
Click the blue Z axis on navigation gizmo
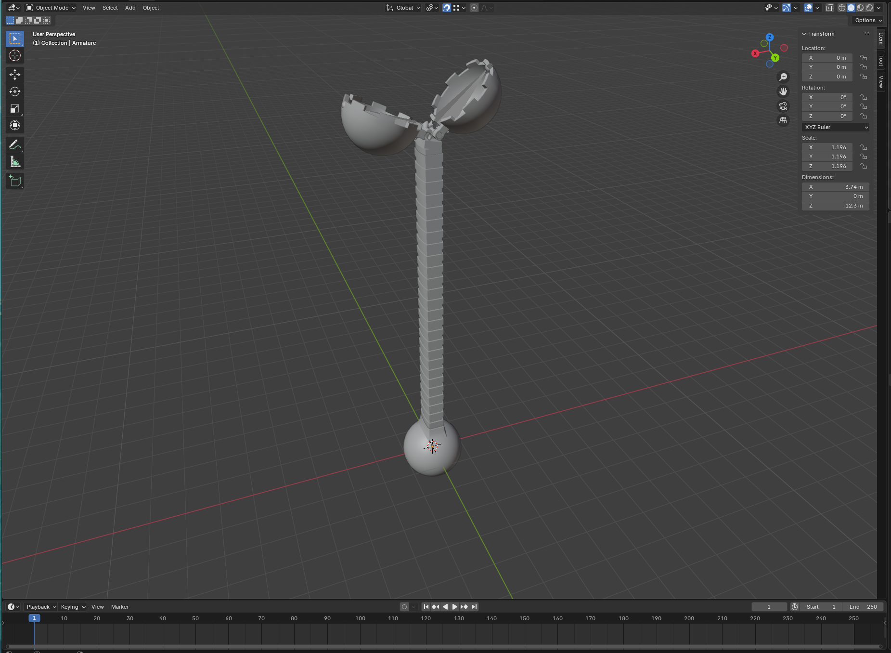coord(770,37)
